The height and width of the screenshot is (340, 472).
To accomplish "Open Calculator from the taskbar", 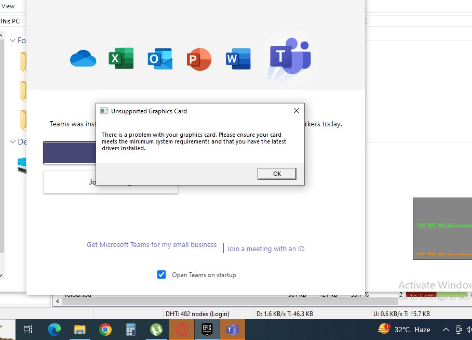I will pos(131,330).
